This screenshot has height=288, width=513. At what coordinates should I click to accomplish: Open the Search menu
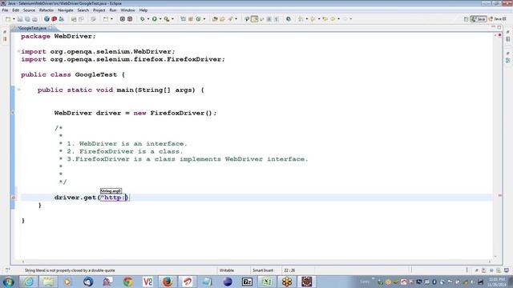click(x=83, y=10)
